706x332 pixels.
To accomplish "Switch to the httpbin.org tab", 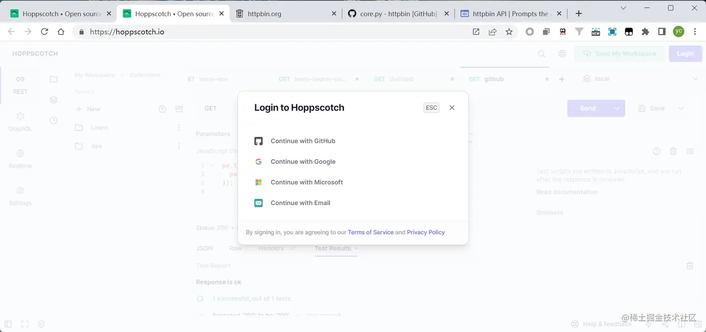I will [285, 14].
